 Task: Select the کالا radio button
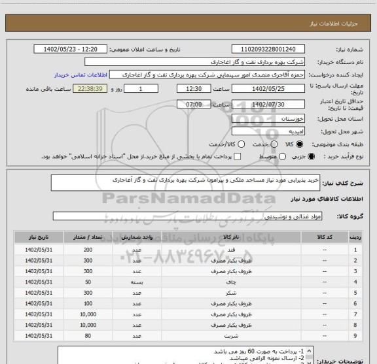coord(300,144)
